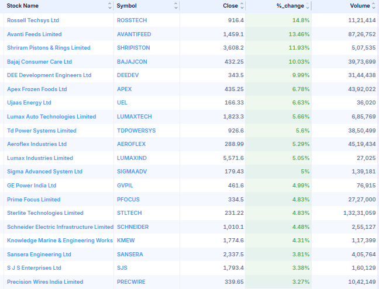Click the STLTECH symbol link
This screenshot has width=379, height=289.
pyautogui.click(x=129, y=213)
